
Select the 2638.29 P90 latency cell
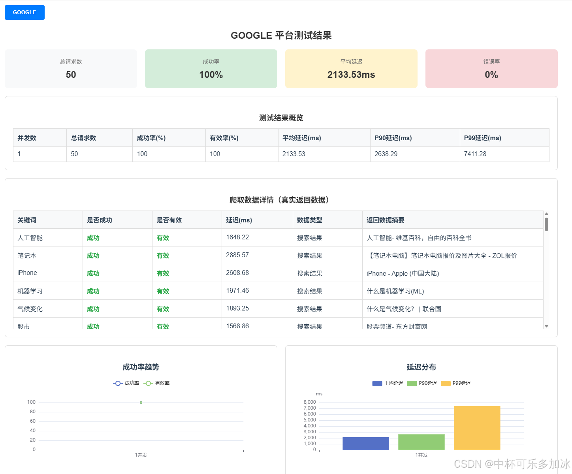click(415, 154)
